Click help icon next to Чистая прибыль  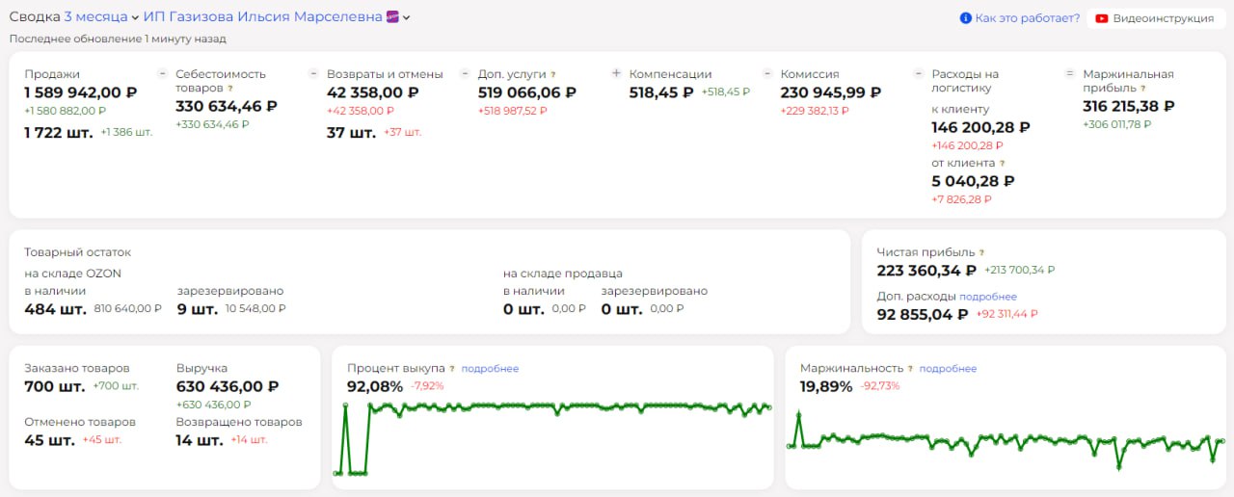coord(982,252)
